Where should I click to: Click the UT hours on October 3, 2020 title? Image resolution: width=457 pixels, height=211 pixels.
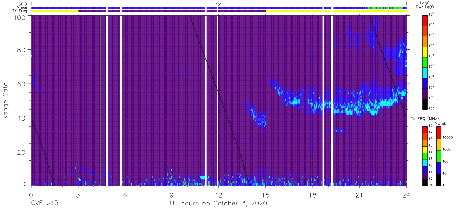click(218, 204)
